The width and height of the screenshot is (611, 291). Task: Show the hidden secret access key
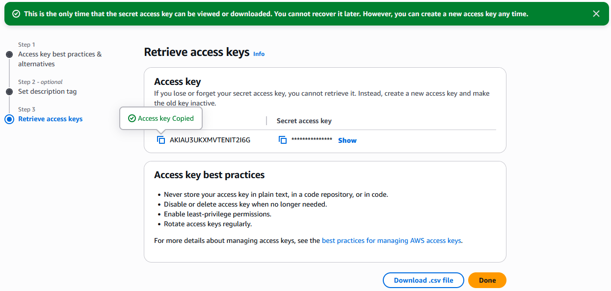[347, 140]
